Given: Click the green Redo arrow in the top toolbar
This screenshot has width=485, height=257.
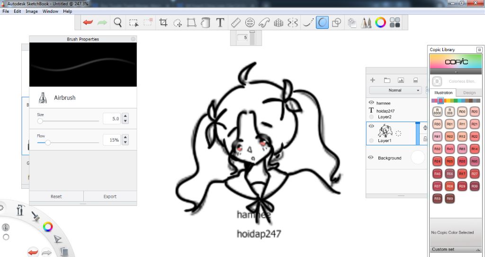Looking at the screenshot, I should coord(102,23).
